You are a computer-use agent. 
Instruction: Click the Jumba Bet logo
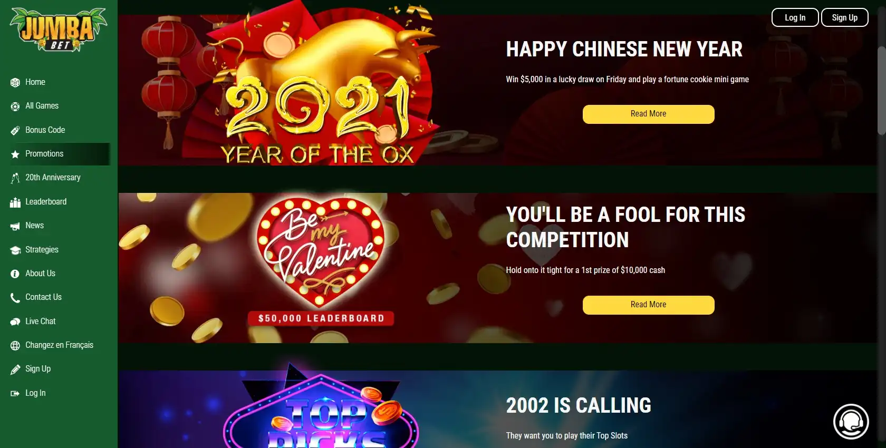tap(59, 29)
